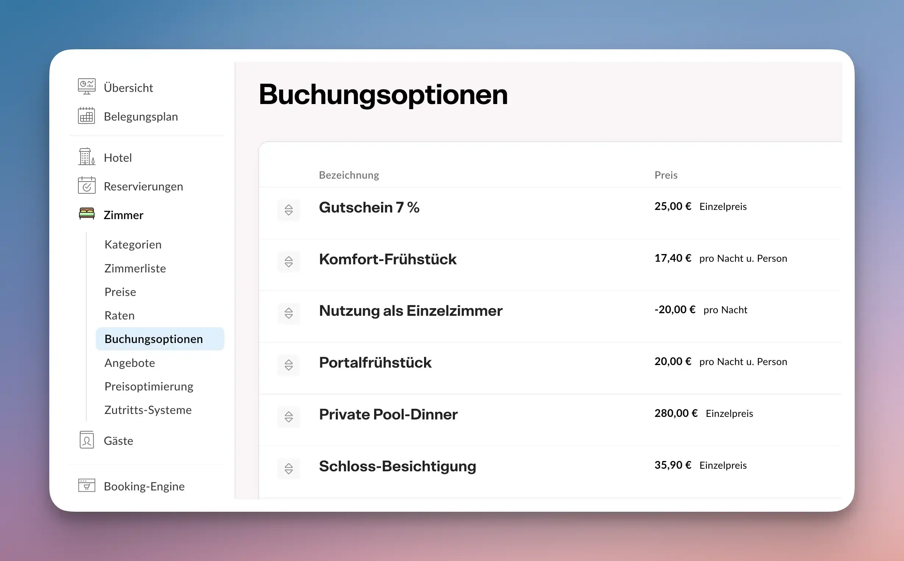Click the Zimmer bed icon

(86, 214)
